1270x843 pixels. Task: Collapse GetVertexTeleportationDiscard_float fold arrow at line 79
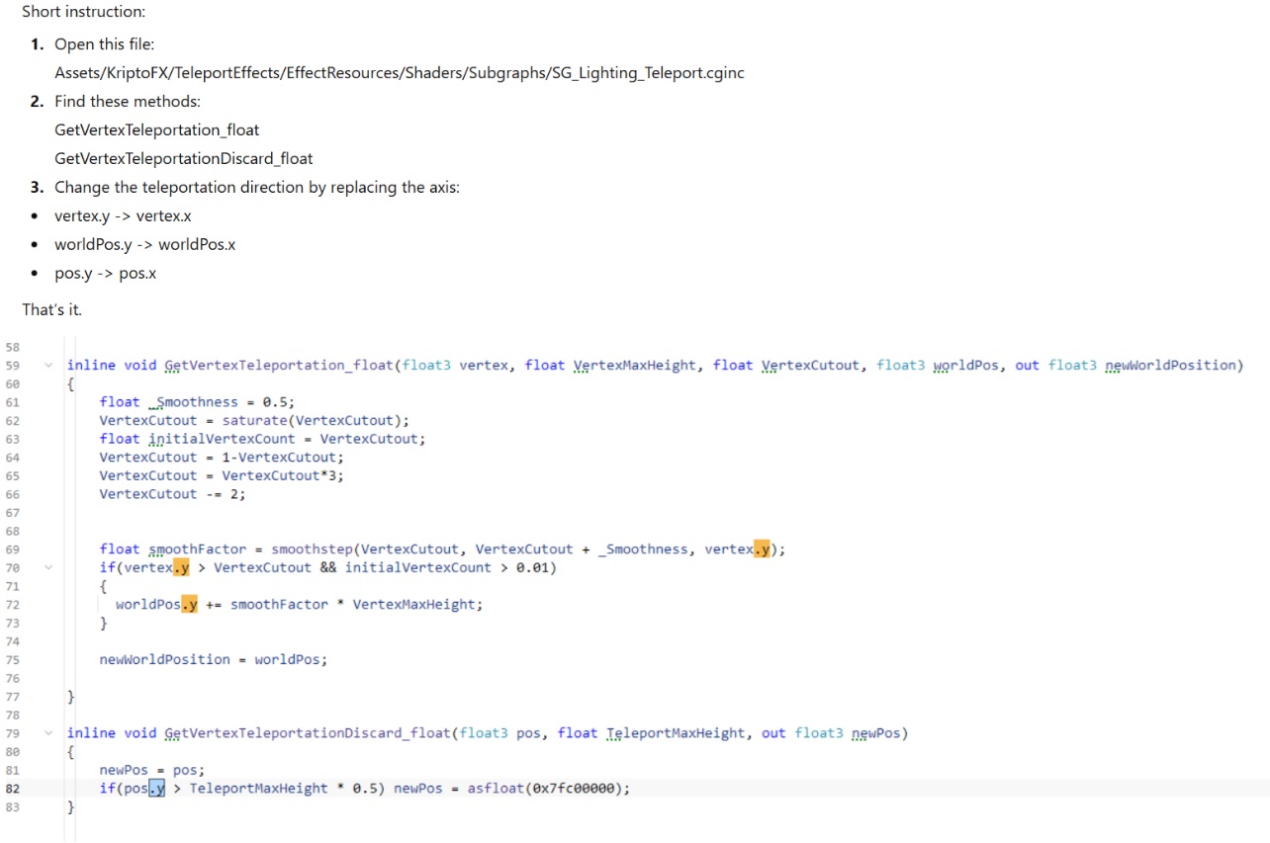pos(48,733)
